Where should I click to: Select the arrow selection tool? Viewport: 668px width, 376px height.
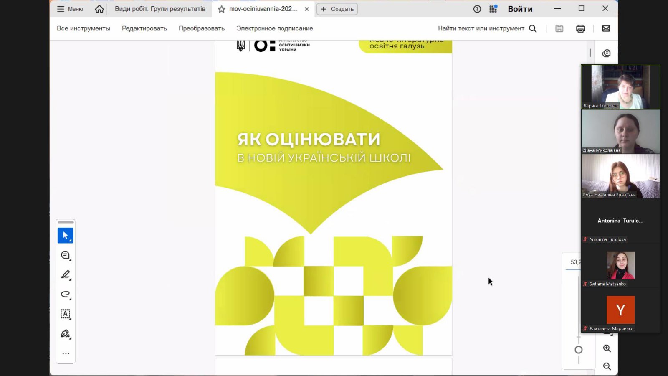(65, 236)
